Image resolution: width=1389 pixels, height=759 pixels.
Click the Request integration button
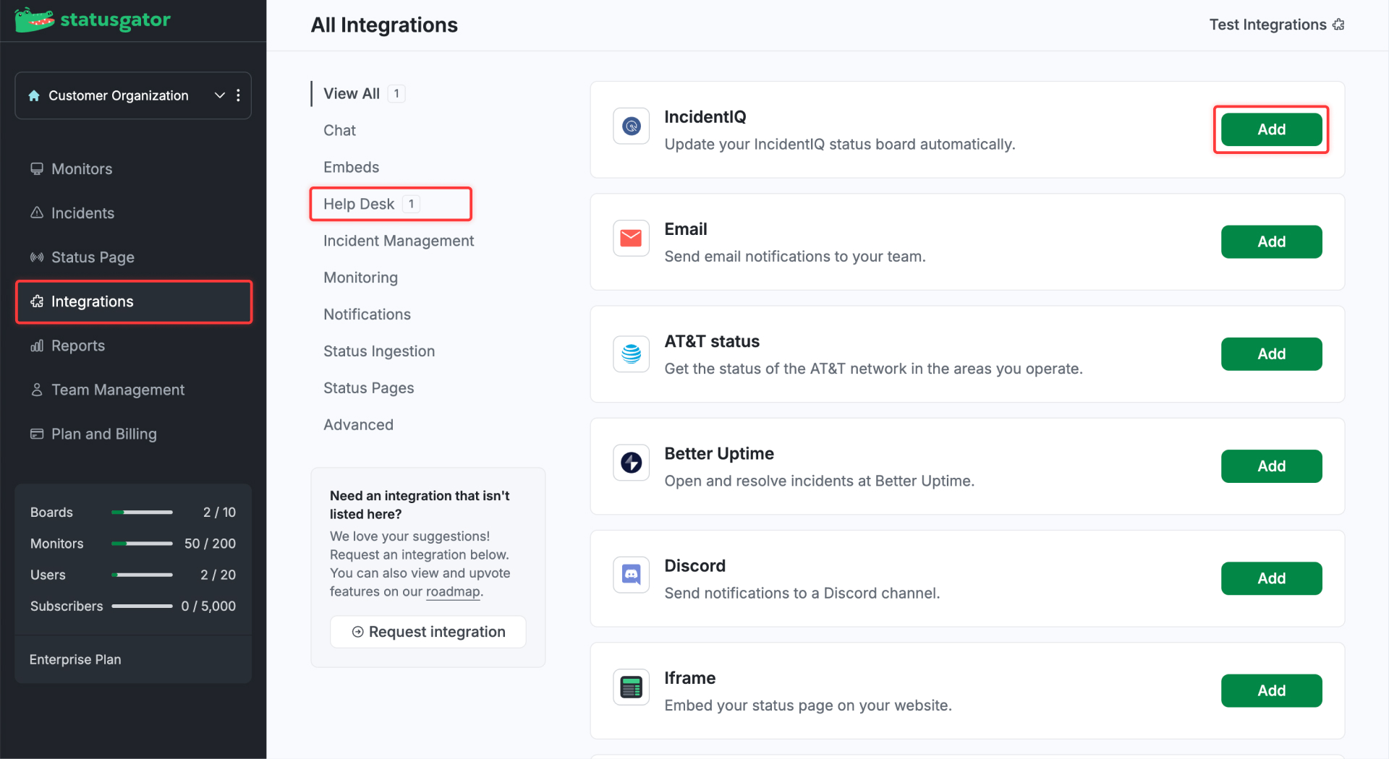(x=428, y=632)
